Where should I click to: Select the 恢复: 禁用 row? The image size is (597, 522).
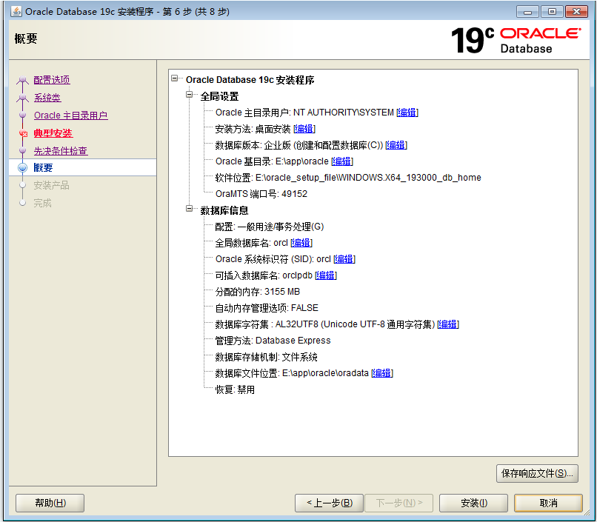(235, 389)
